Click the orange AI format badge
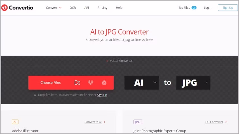Viewport: 239px width, 134px height. [15, 122]
